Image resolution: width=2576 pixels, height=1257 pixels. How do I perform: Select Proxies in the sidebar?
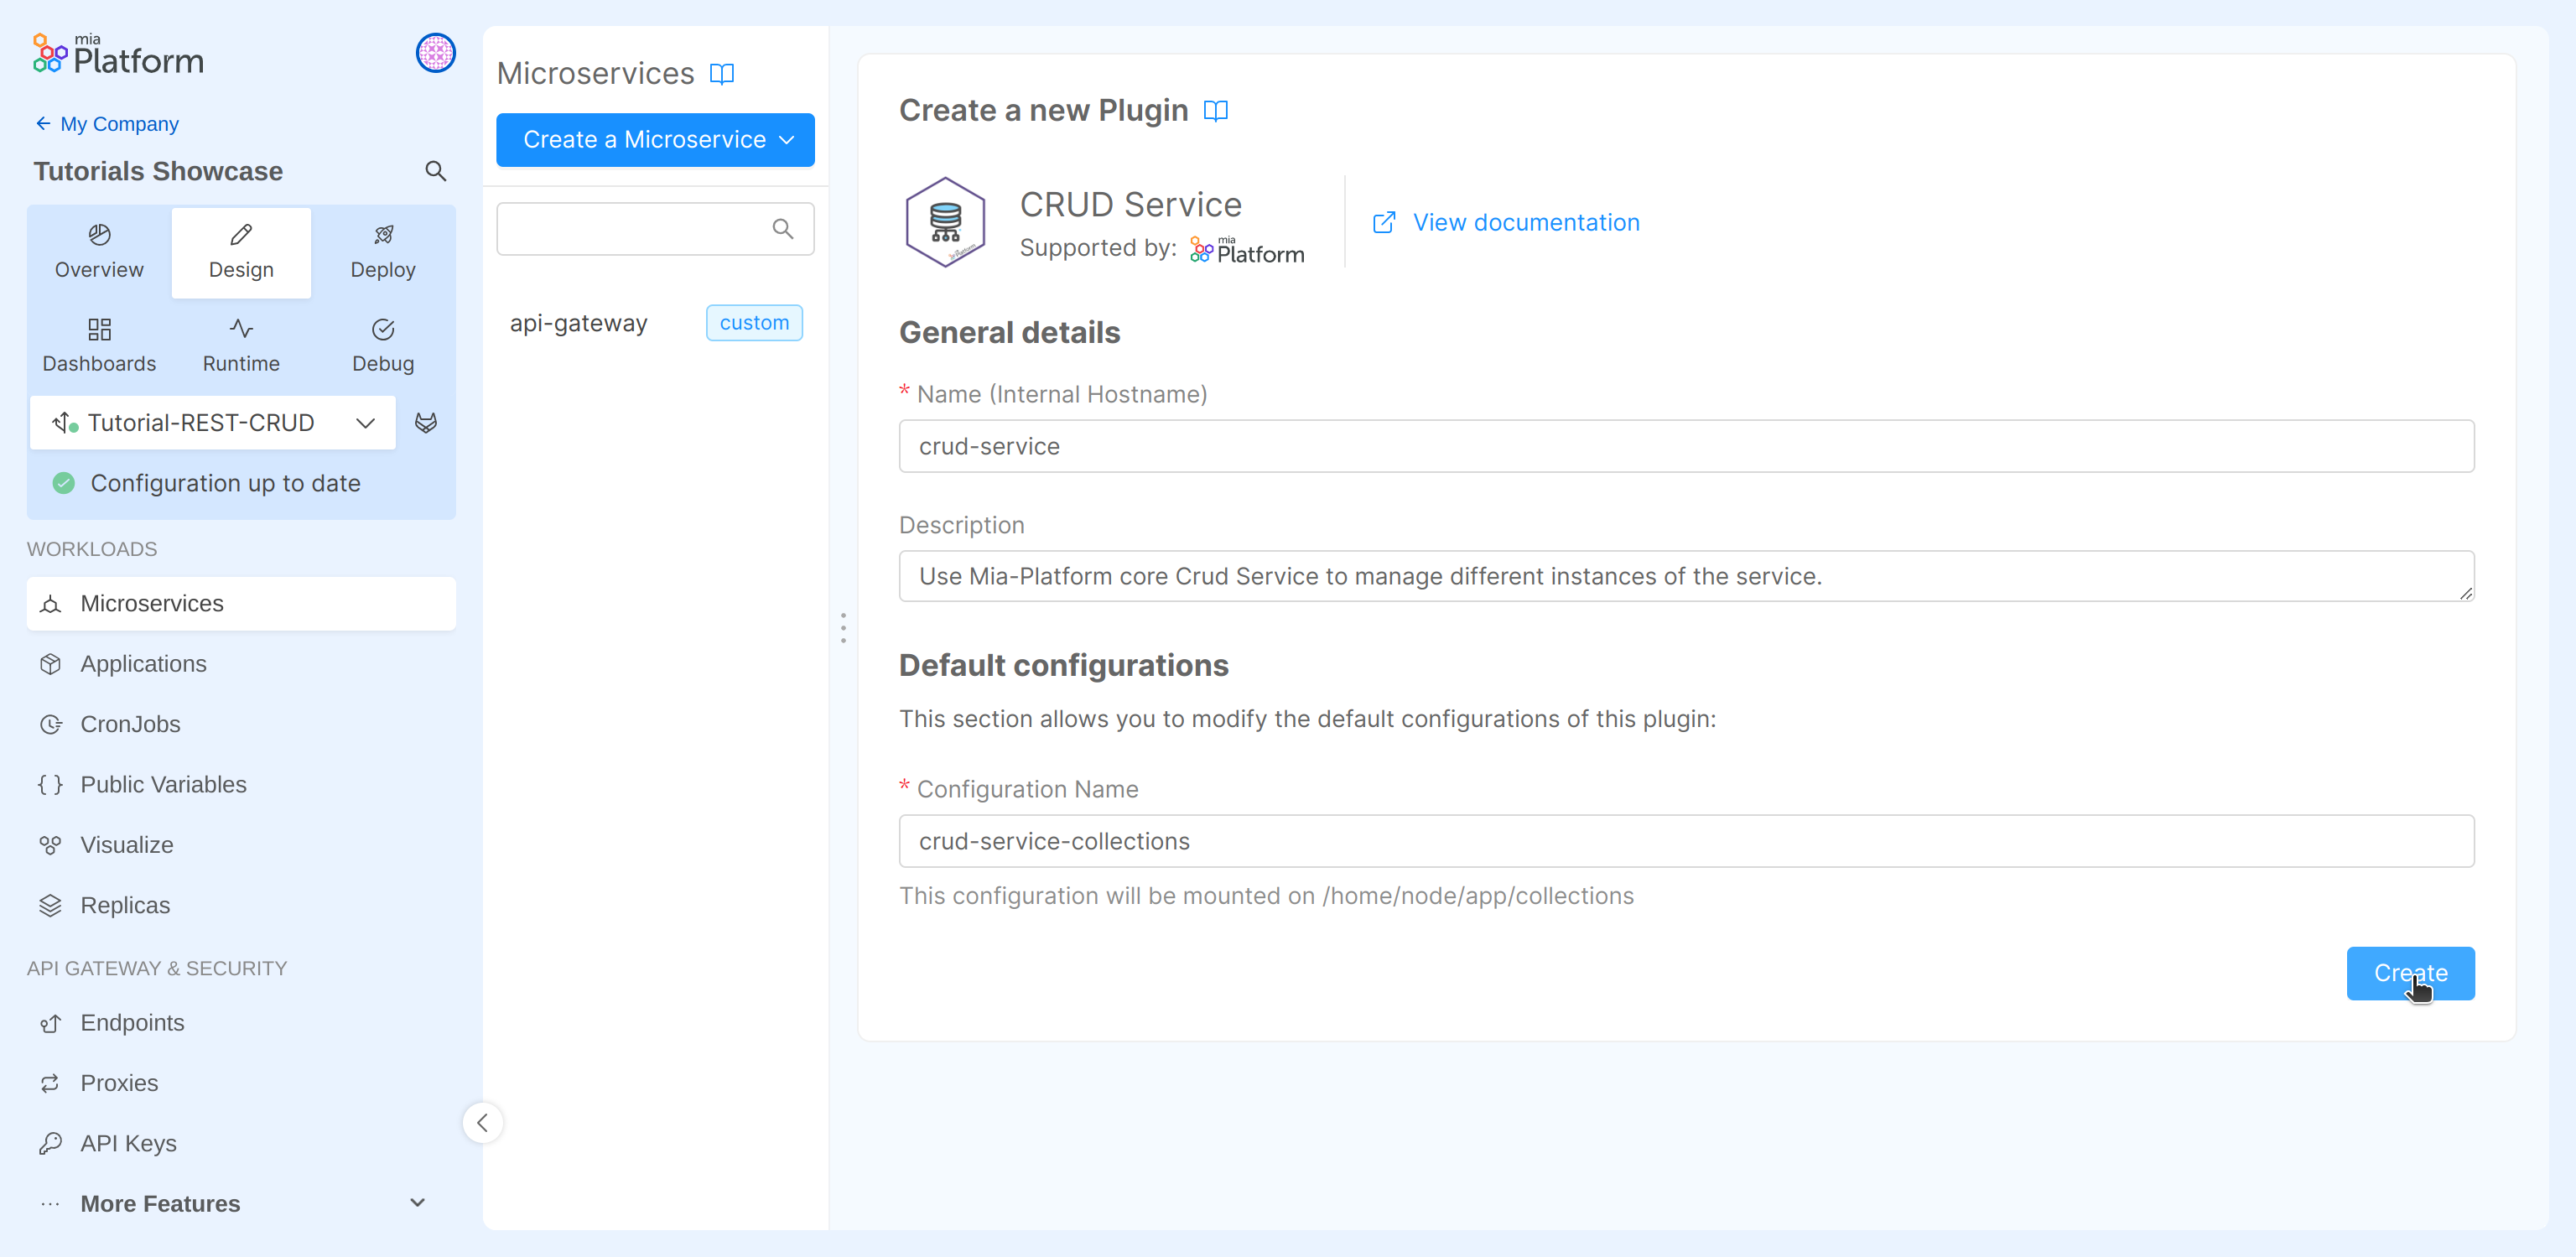[119, 1082]
